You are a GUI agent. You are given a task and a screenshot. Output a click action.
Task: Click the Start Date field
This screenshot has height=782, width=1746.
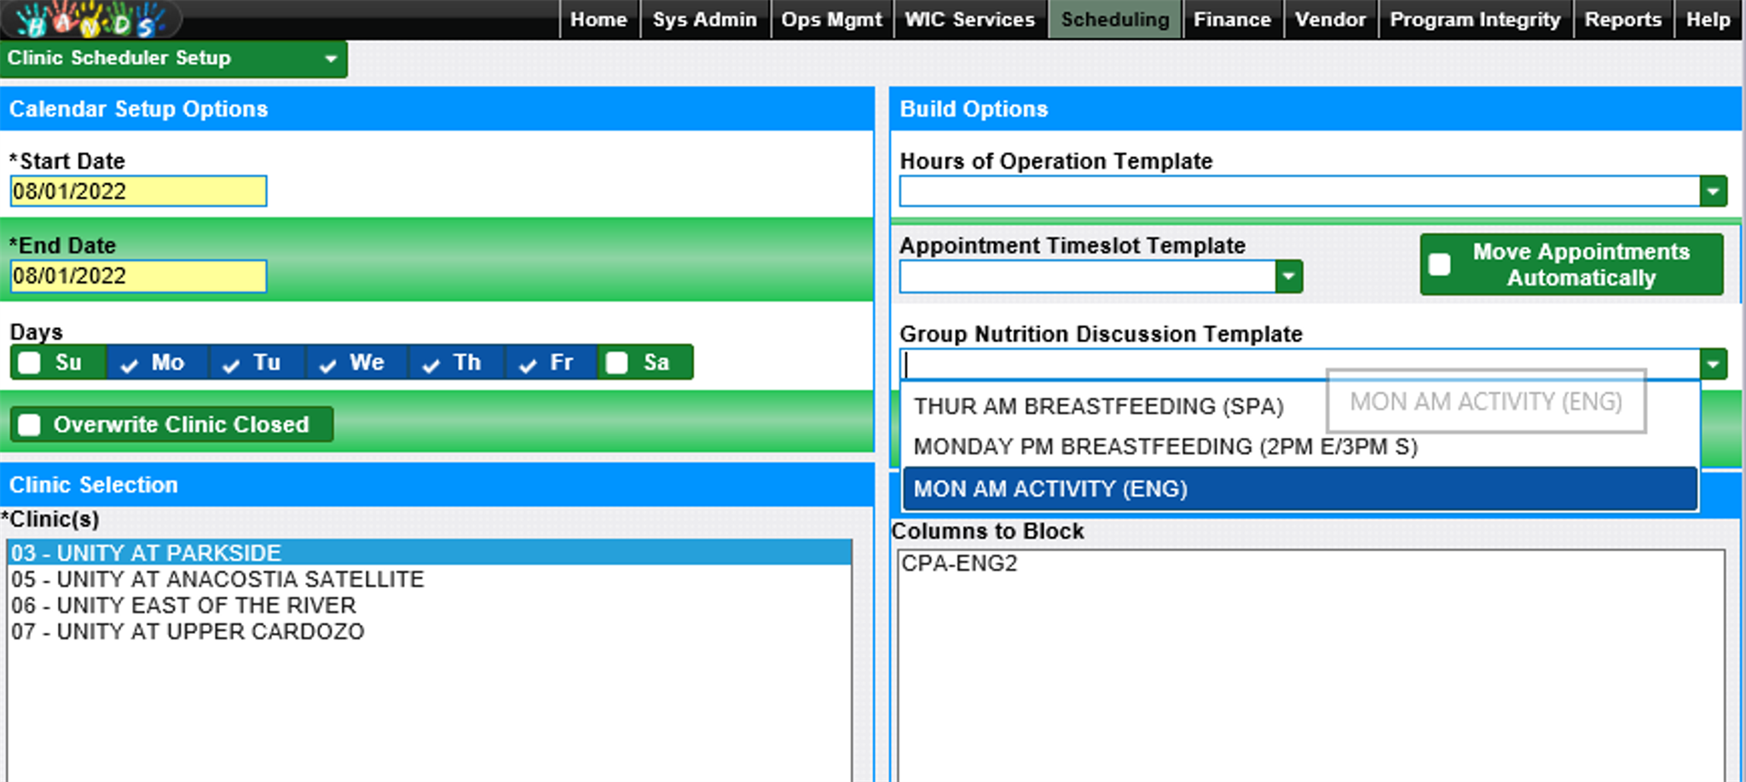[138, 192]
